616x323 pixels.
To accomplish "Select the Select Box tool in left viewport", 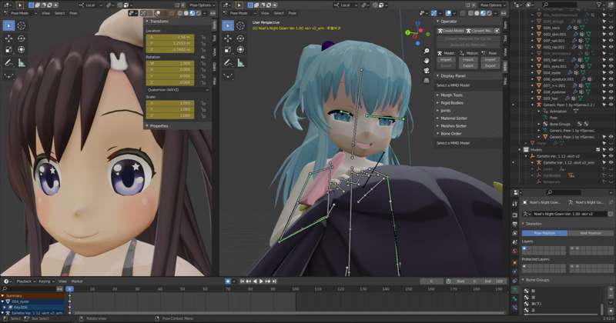I will point(8,26).
